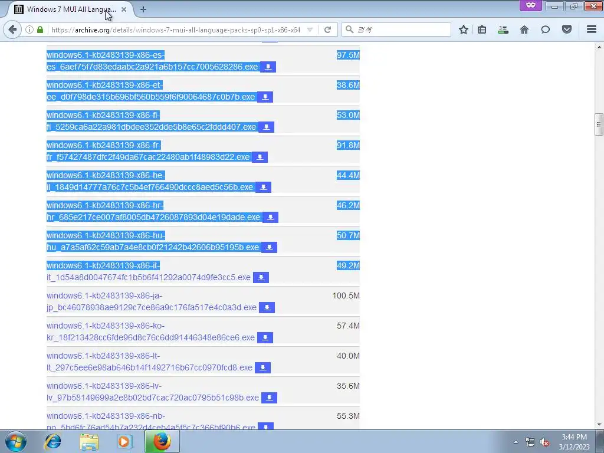Close the Windows 7 MUI tab
Viewport: 604px width, 453px height.
124,9
